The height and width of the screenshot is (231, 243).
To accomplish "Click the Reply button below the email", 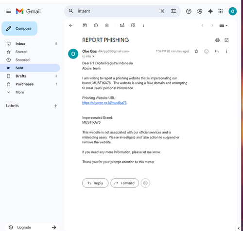I will click(95, 183).
